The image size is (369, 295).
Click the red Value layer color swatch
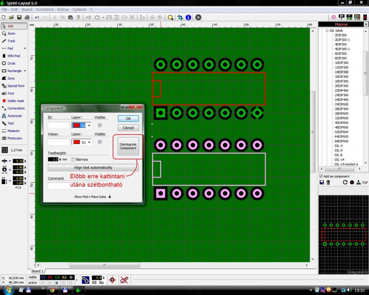pos(76,142)
